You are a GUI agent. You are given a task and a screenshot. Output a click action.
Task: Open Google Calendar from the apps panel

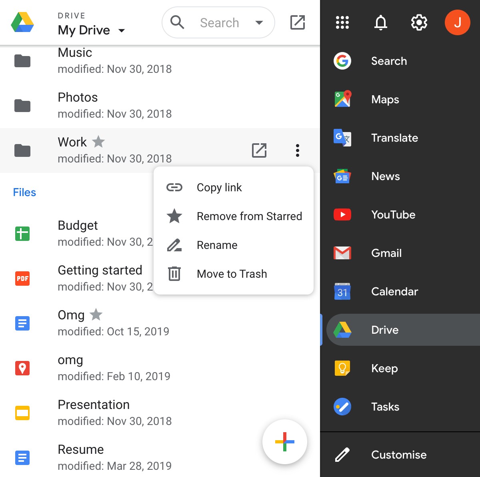[394, 291]
